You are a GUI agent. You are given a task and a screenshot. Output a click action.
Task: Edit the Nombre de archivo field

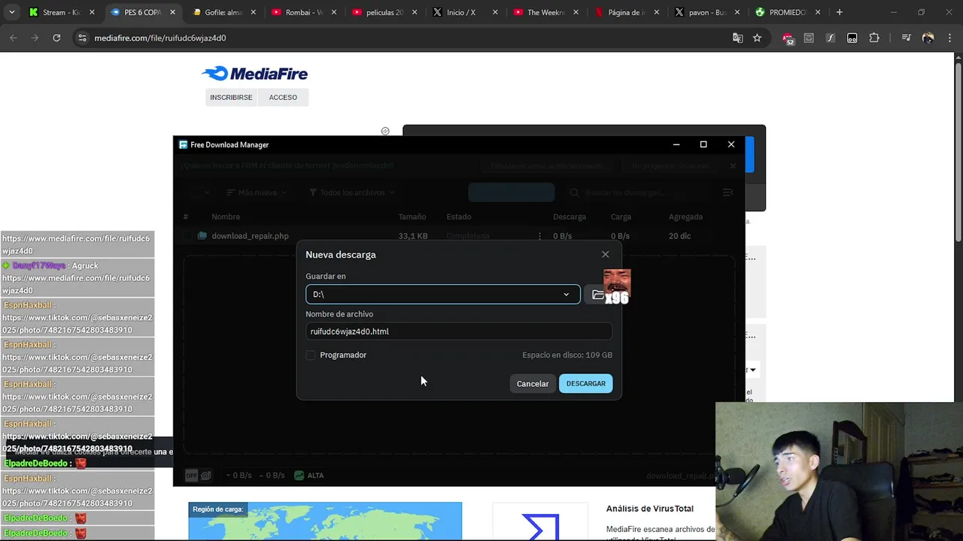click(x=459, y=331)
